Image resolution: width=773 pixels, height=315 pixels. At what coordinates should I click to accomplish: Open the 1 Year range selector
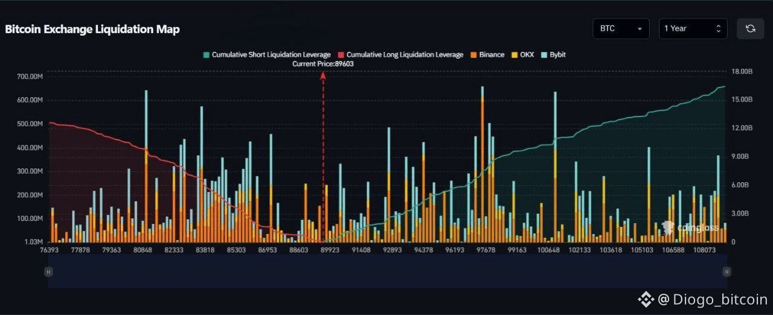pyautogui.click(x=693, y=28)
